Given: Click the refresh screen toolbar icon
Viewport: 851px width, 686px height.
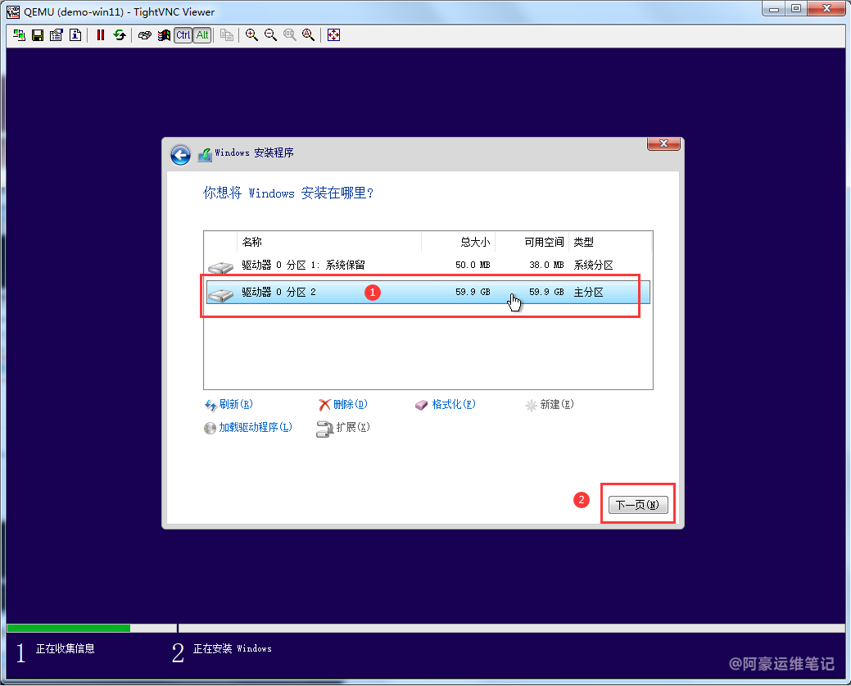Looking at the screenshot, I should click(x=120, y=35).
